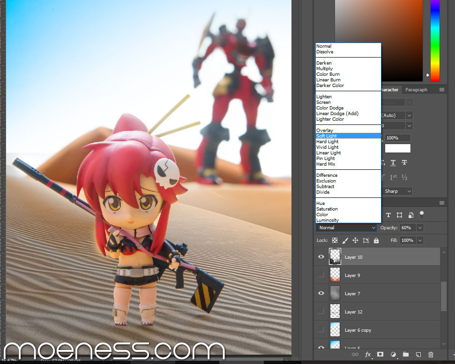Image resolution: width=455 pixels, height=364 pixels.
Task: Open the Opacity slider dropdown arrow
Action: coord(420,228)
